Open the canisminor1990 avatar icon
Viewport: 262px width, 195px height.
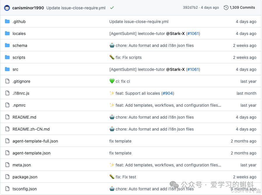tap(7, 8)
